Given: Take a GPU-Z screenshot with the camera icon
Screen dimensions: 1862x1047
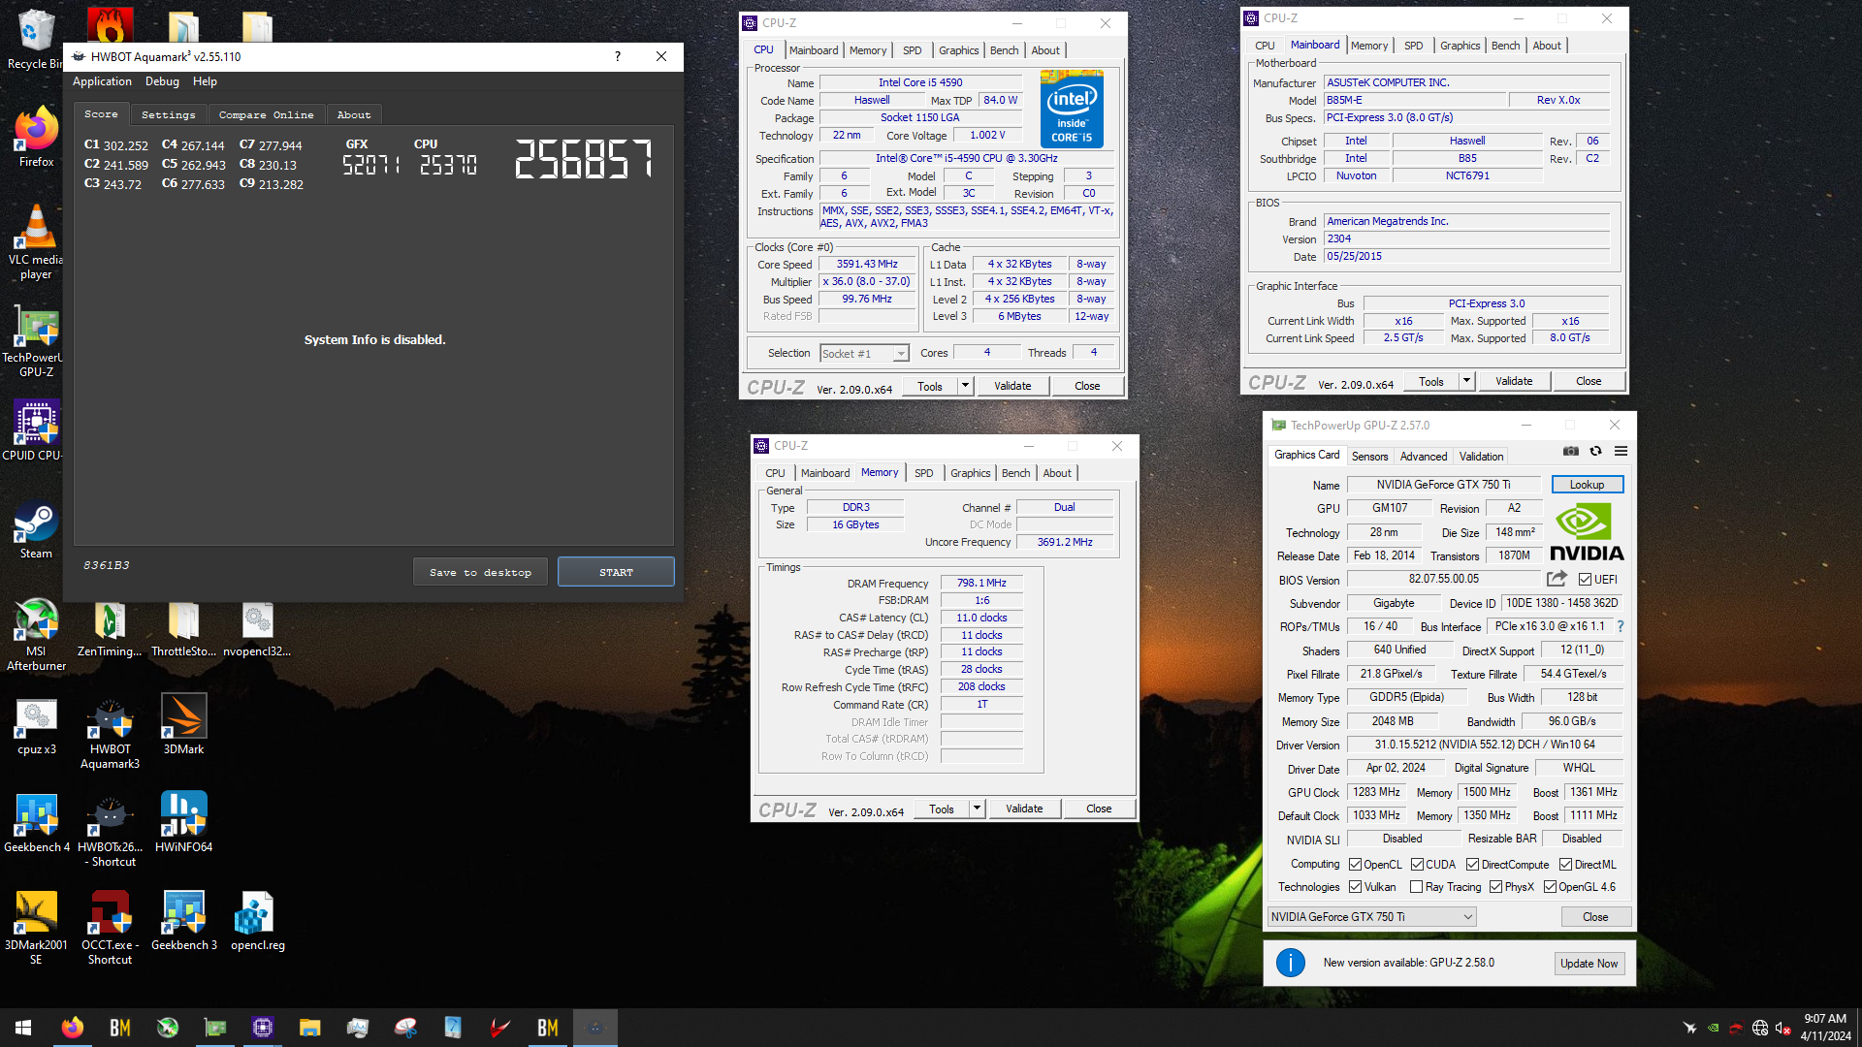Looking at the screenshot, I should point(1571,451).
